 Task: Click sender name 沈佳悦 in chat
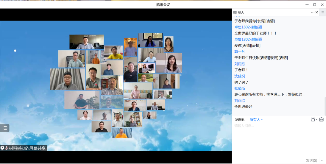[240, 76]
